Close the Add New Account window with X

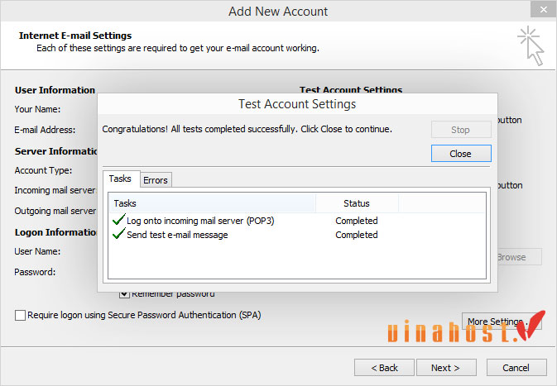pos(544,10)
